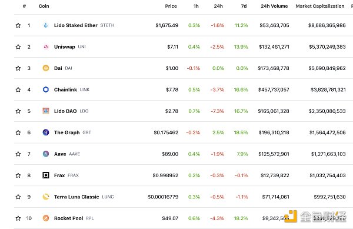The image size is (353, 229).
Task: Sort by Market Capitalization column header
Action: pyautogui.click(x=320, y=6)
